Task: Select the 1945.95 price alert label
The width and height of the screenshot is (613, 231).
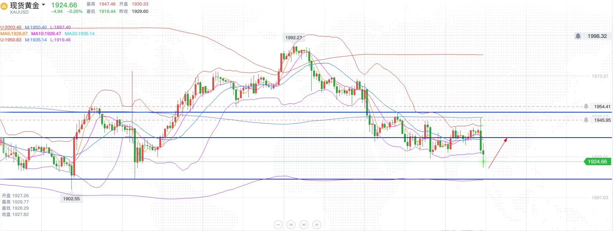Action: coord(602,120)
